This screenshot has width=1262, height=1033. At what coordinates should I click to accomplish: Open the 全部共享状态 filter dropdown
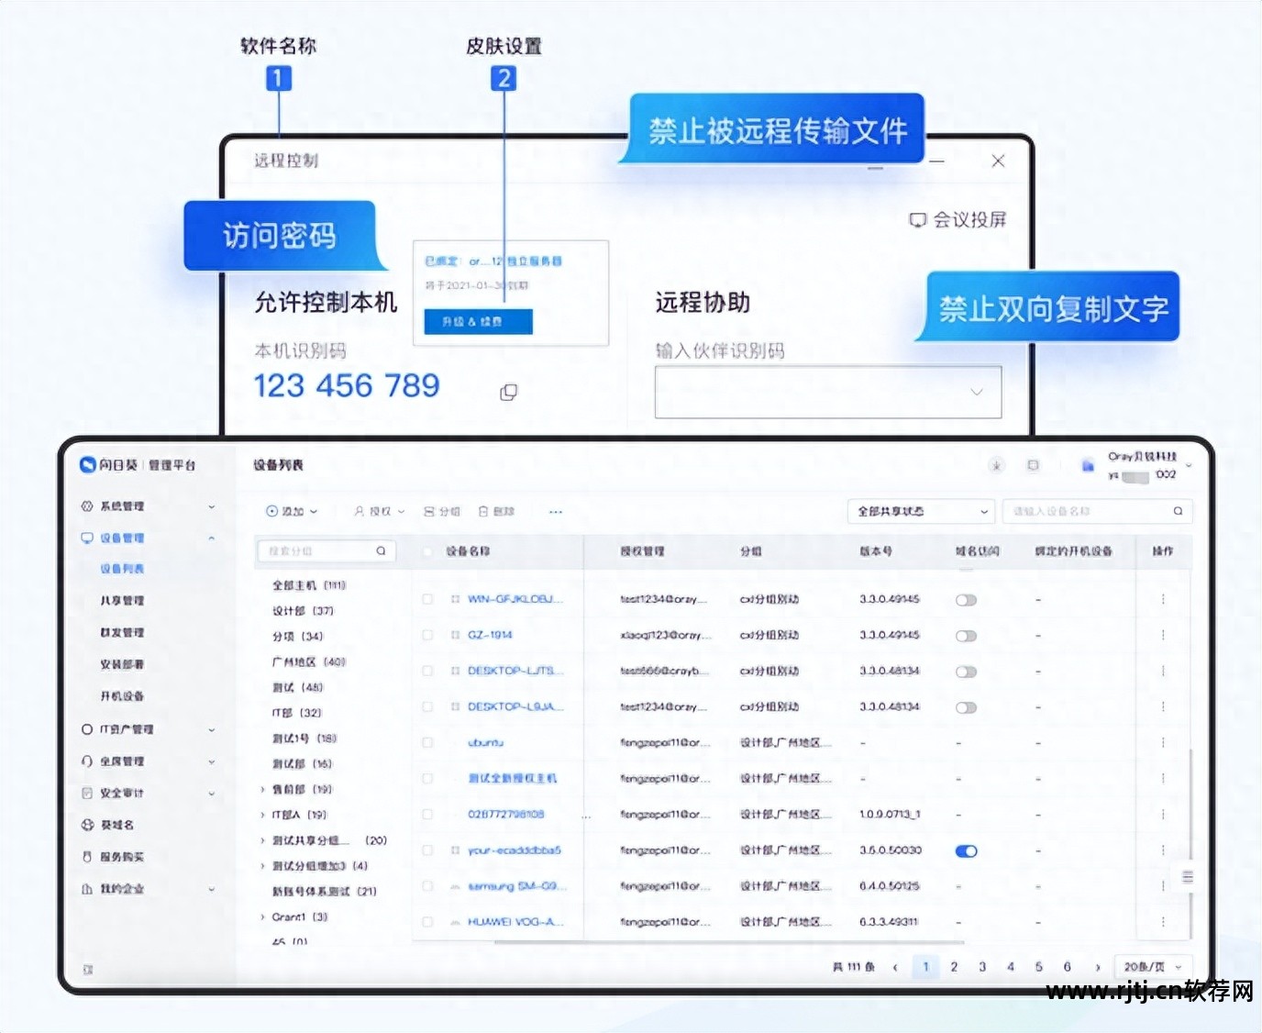[921, 511]
